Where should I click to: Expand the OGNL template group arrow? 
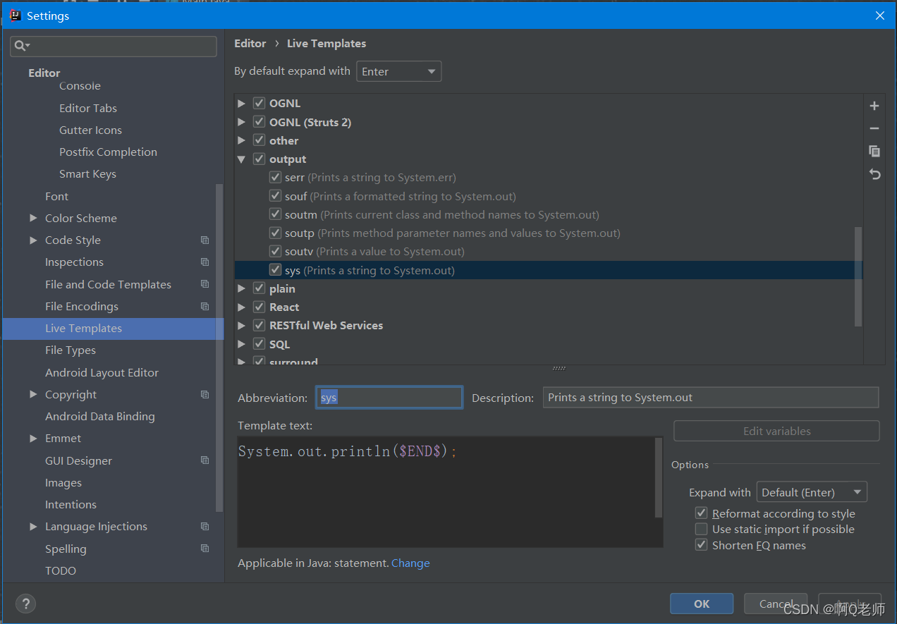(x=241, y=104)
